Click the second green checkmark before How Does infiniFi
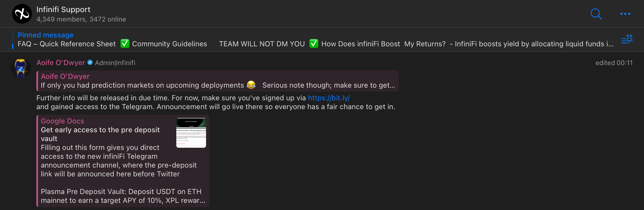This screenshot has height=210, width=644. click(x=314, y=44)
